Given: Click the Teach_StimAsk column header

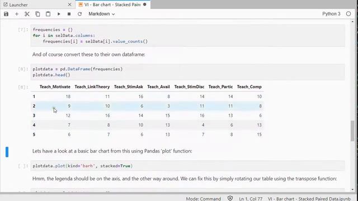Looking at the screenshot, I should (128, 87).
